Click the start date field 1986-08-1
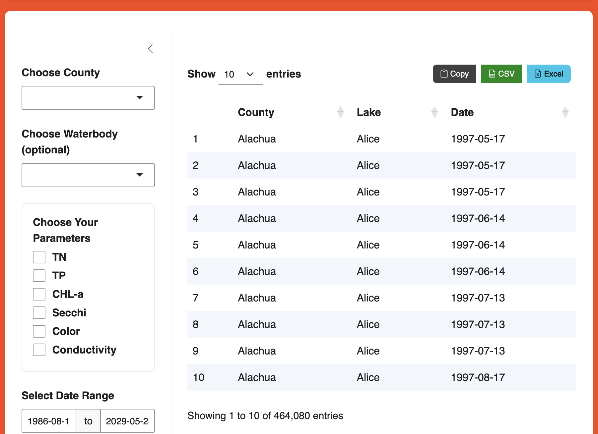The image size is (598, 434). click(49, 421)
